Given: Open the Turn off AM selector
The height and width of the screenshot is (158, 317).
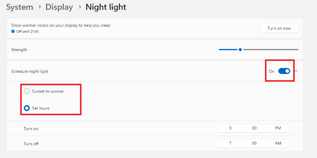Looking at the screenshot, I should [x=278, y=143].
